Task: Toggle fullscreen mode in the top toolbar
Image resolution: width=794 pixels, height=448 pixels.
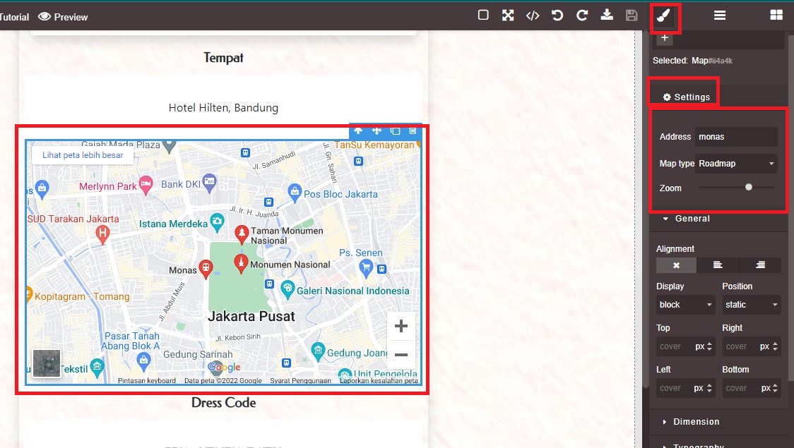Action: [x=508, y=16]
